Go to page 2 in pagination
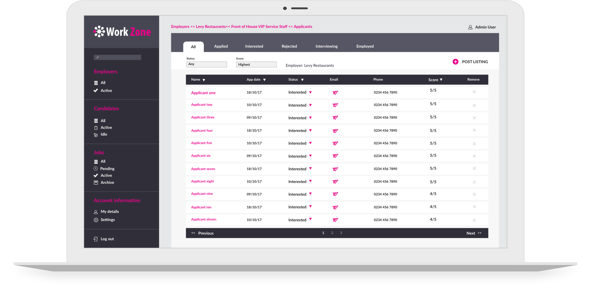The width and height of the screenshot is (591, 289). [x=332, y=233]
